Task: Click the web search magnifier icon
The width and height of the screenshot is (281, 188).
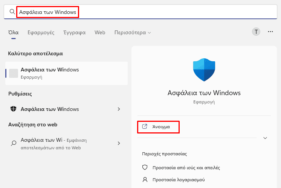Action: tap(14, 143)
